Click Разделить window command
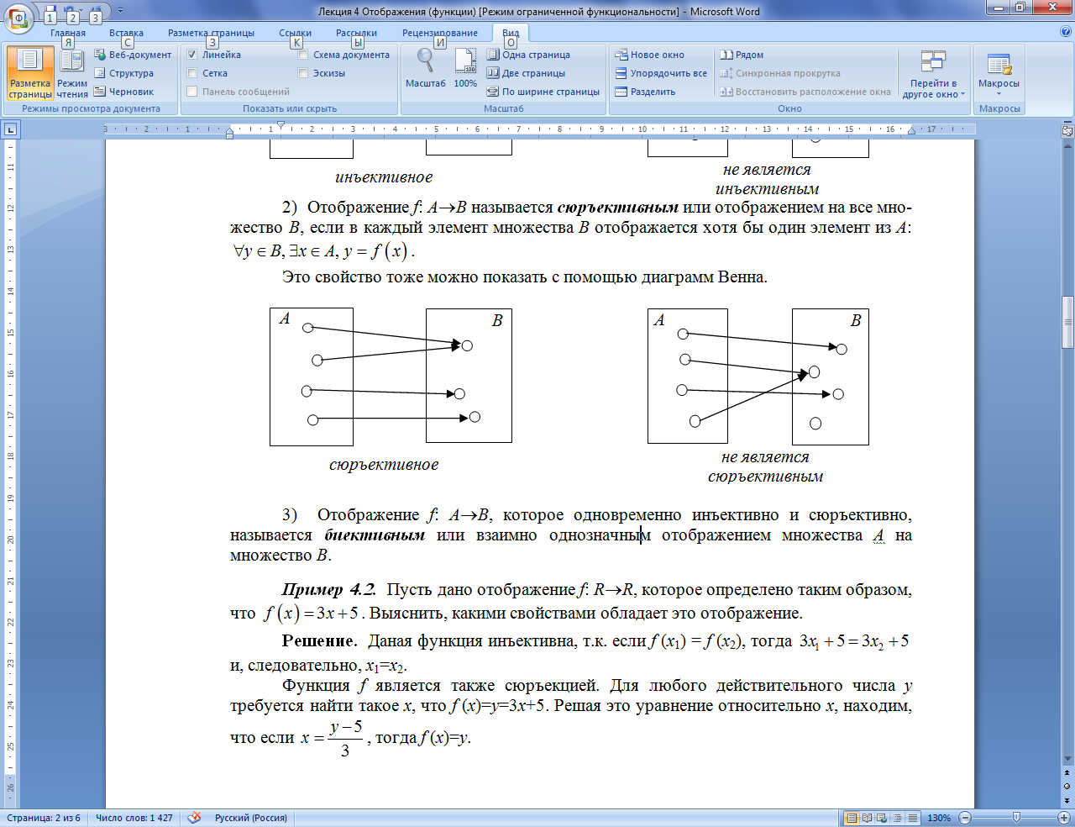 (x=645, y=92)
